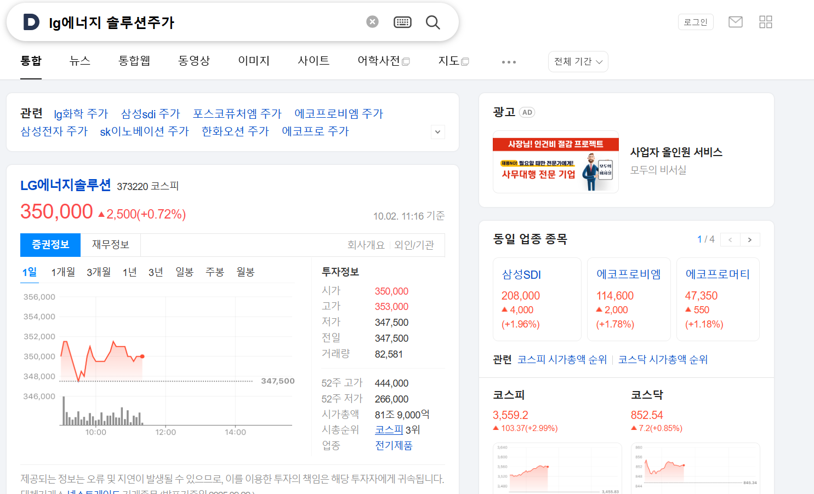Image resolution: width=814 pixels, height=494 pixels.
Task: Open the 어학사전 tab
Action: point(384,61)
